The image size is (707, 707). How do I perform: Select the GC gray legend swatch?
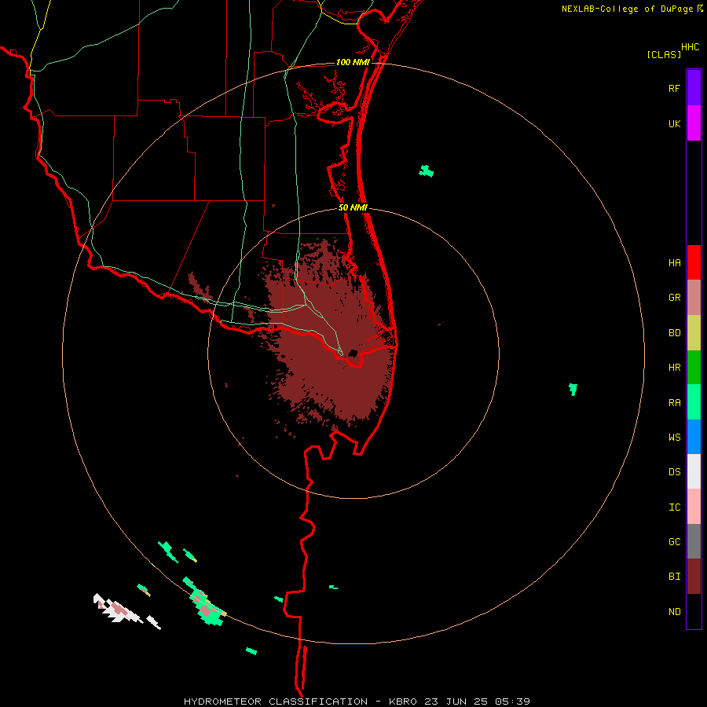coord(694,541)
